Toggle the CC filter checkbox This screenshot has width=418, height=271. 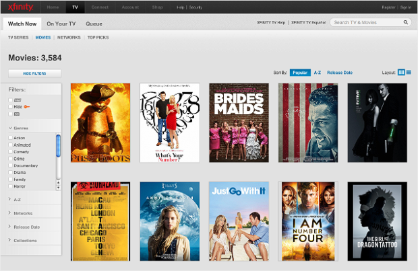10,114
